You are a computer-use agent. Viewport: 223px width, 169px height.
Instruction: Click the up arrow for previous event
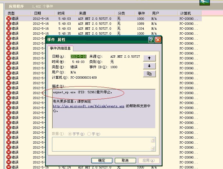tap(149, 58)
